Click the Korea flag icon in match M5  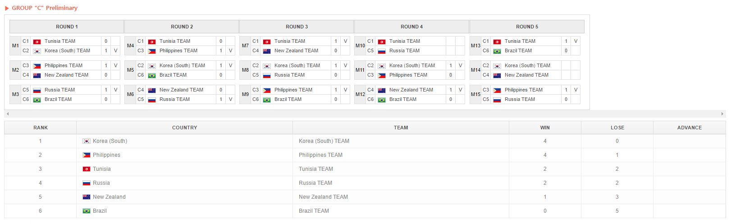tap(152, 66)
